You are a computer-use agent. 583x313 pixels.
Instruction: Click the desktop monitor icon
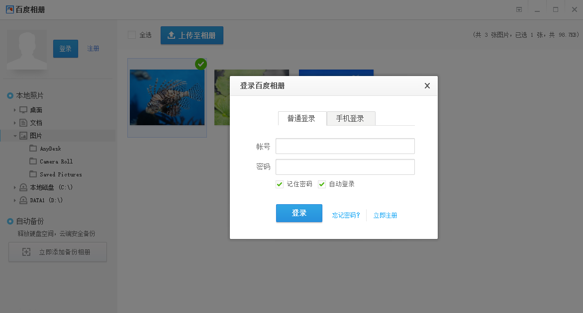[23, 110]
